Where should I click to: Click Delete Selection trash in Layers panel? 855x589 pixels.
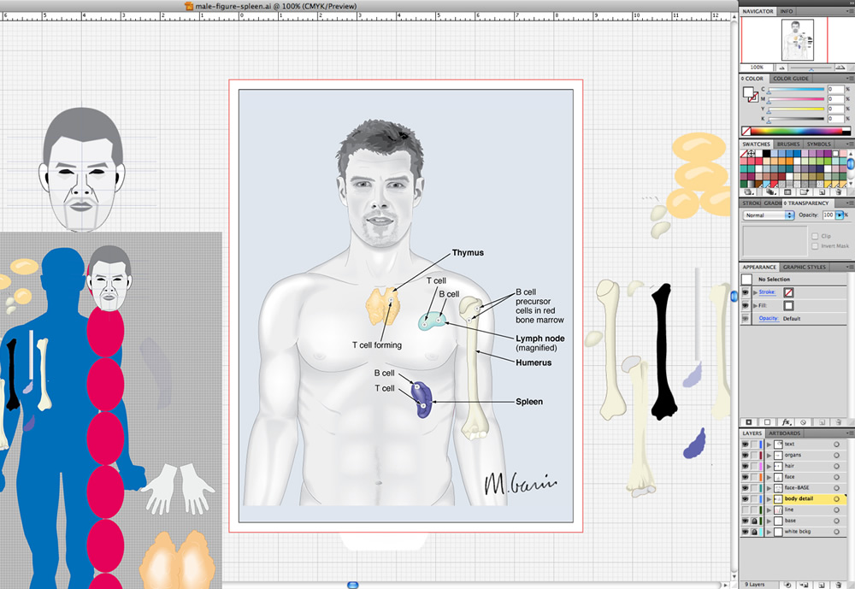click(840, 585)
